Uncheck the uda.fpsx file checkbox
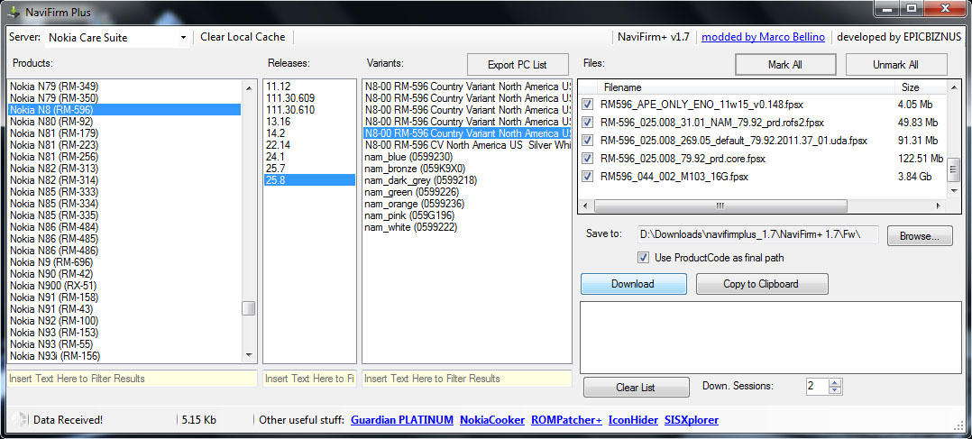 click(588, 141)
